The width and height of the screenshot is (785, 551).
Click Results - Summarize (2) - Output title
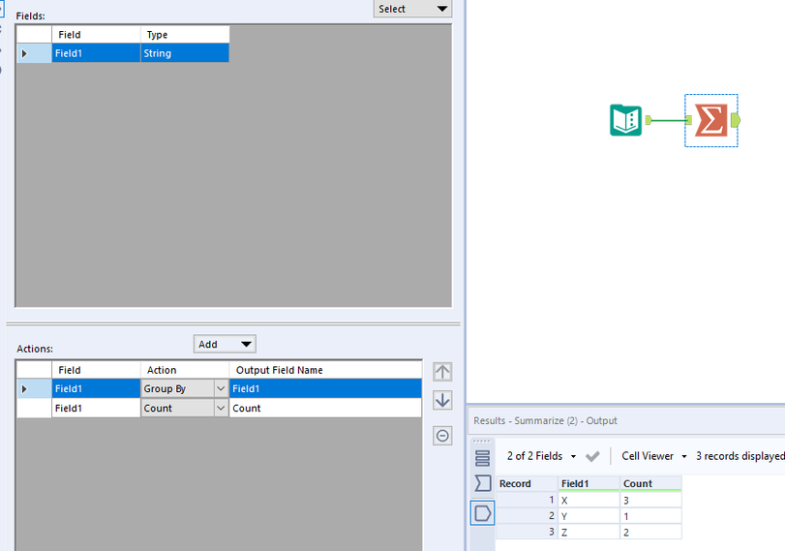[545, 421]
